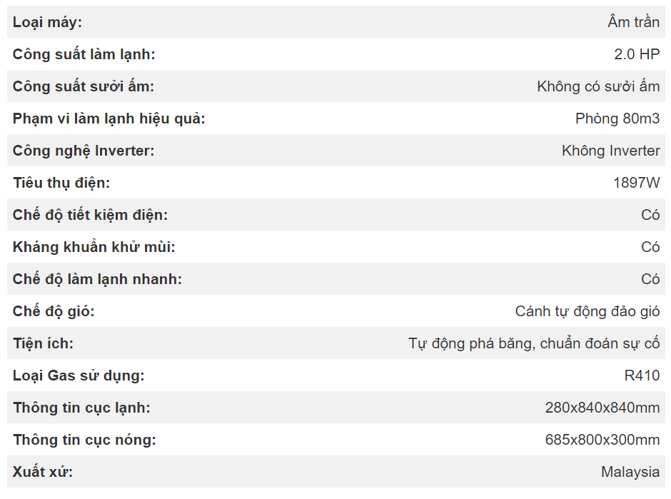Select the 'Không Inverter' value
The height and width of the screenshot is (499, 671).
point(610,151)
